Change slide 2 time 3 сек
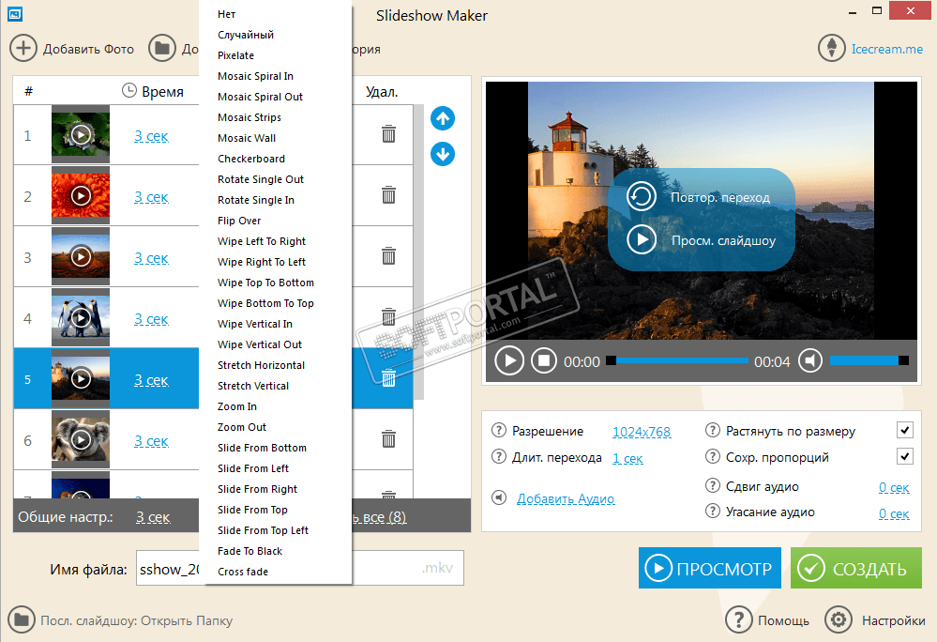This screenshot has width=937, height=642. click(151, 197)
